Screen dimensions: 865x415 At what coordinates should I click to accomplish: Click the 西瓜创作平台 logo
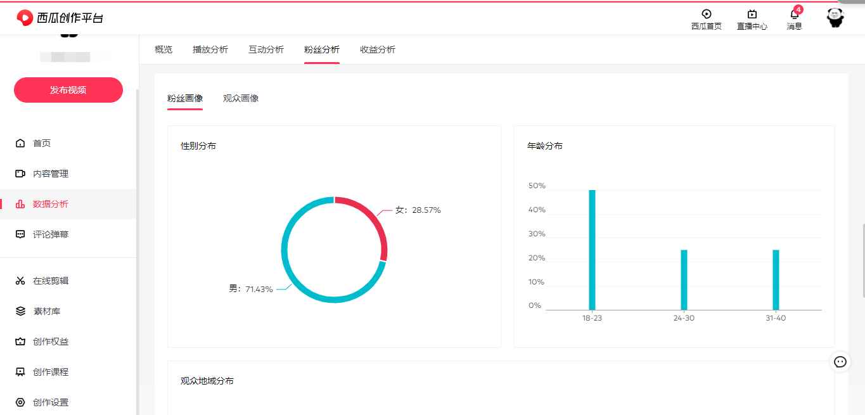[x=60, y=18]
